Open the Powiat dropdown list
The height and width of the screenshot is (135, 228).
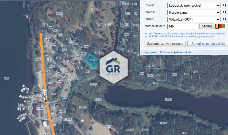194,6
